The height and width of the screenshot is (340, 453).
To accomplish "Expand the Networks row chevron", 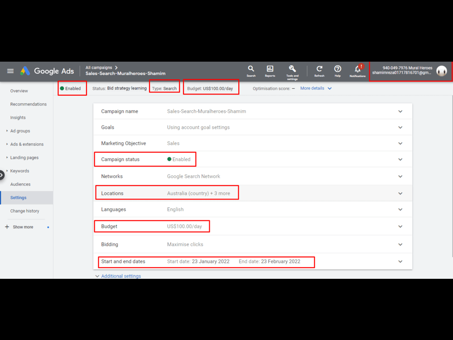I will pyautogui.click(x=400, y=176).
